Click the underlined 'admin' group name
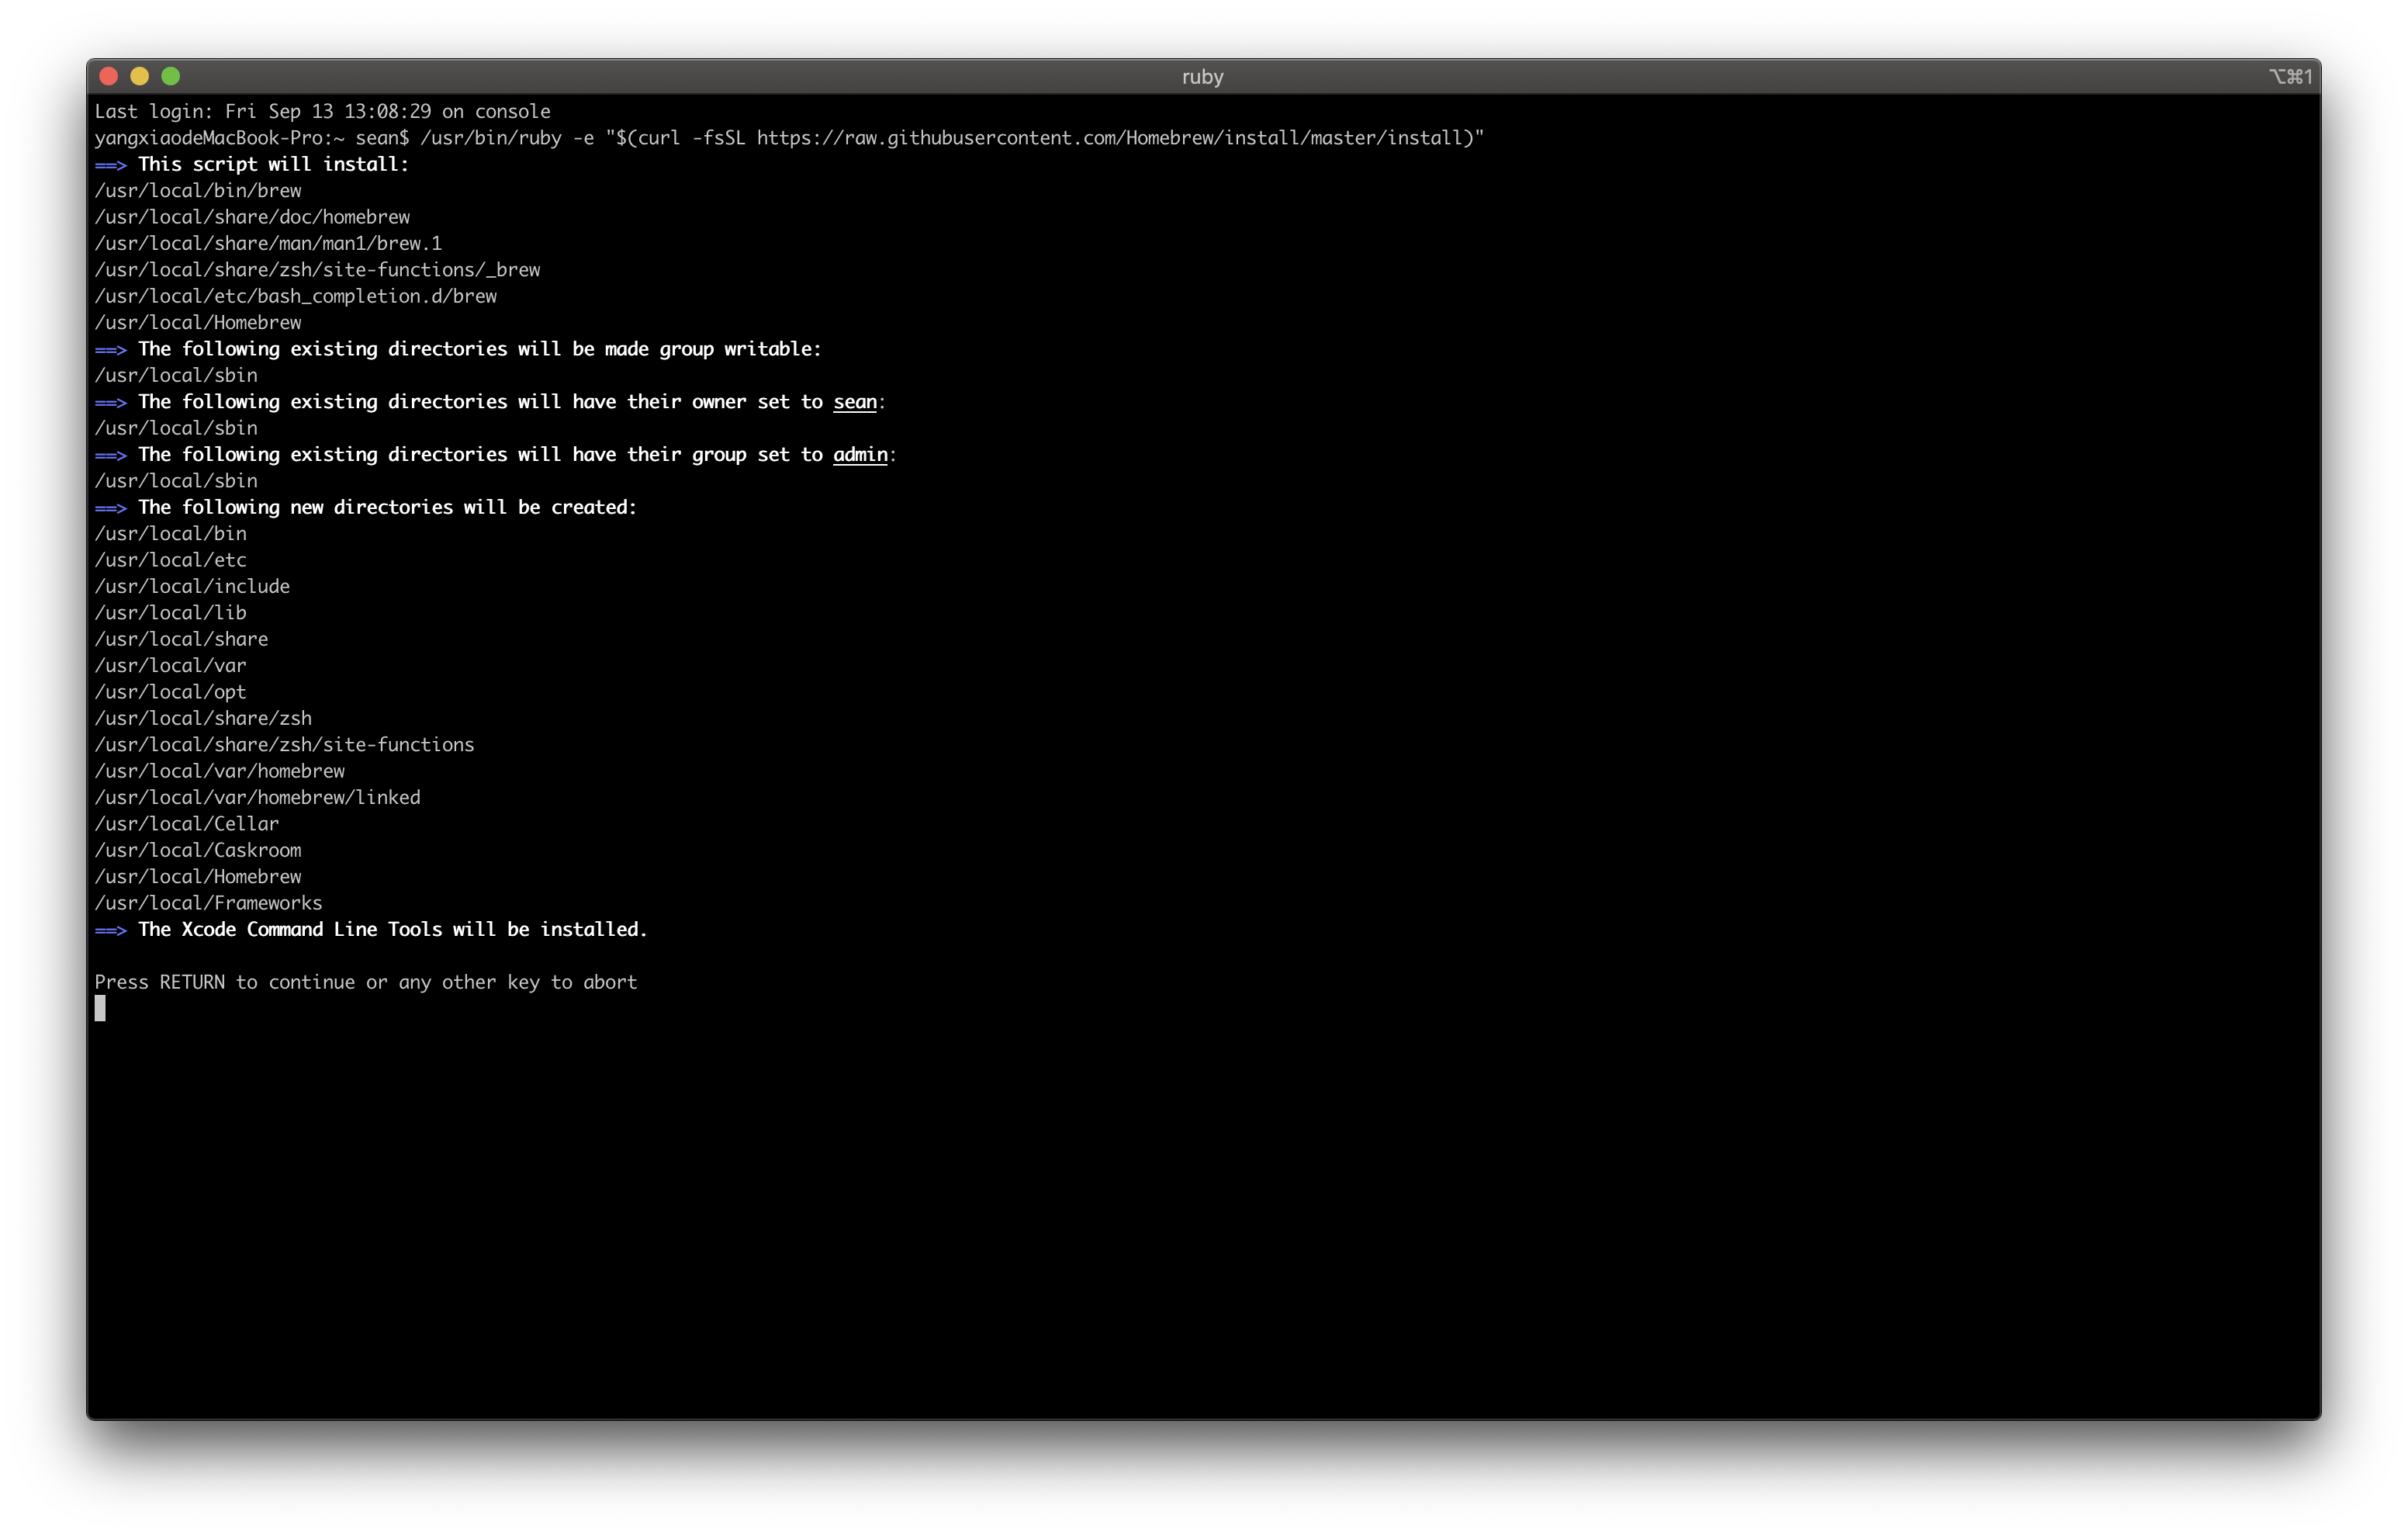The image size is (2408, 1535). tap(860, 456)
